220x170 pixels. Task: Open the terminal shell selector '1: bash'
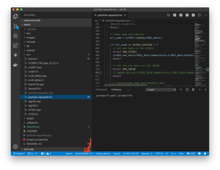pos(161,90)
